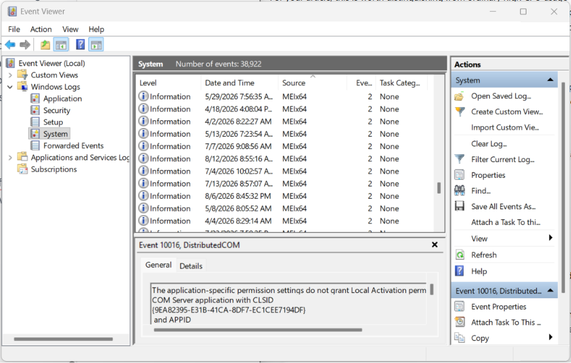Click the Back arrow toolbar icon
Viewport: 571px width, 363px height.
(x=10, y=44)
